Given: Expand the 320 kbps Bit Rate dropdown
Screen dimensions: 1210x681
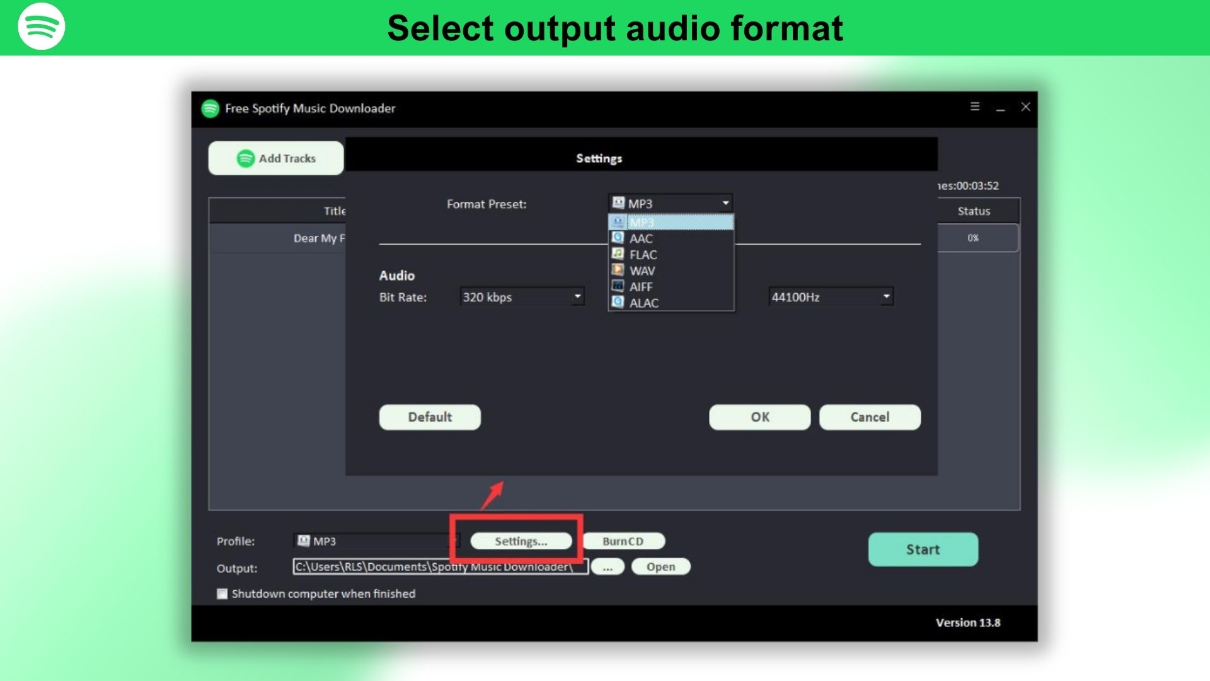Looking at the screenshot, I should tap(577, 296).
